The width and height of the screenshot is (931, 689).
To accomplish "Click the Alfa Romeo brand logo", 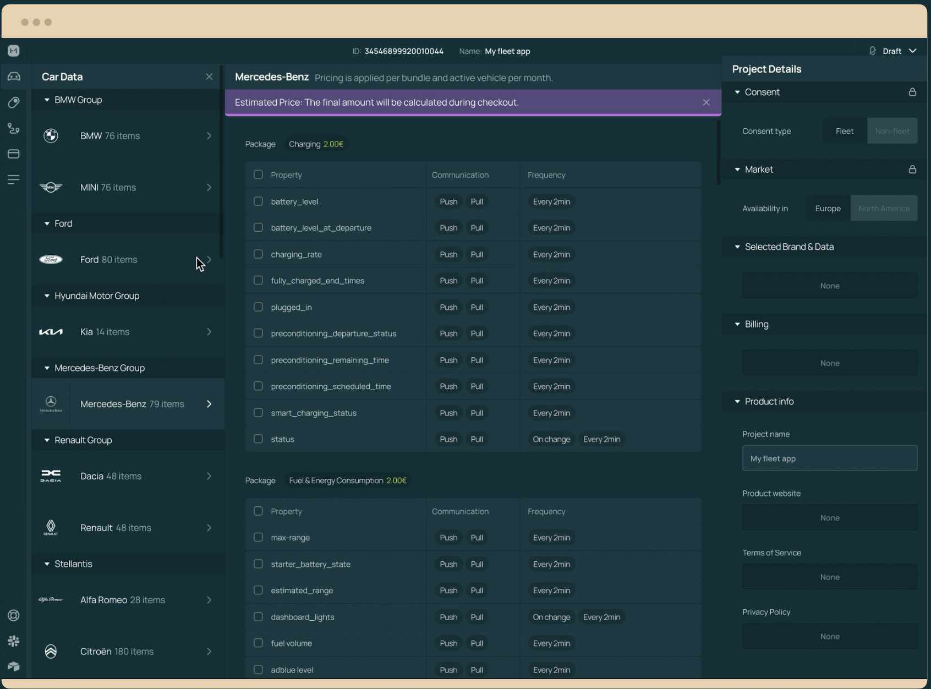I will tap(51, 600).
